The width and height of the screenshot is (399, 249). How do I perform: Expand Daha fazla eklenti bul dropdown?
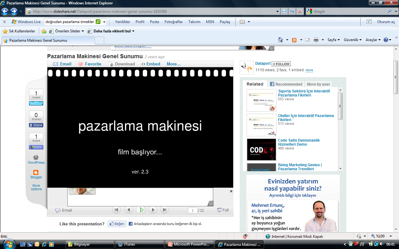coord(133,31)
